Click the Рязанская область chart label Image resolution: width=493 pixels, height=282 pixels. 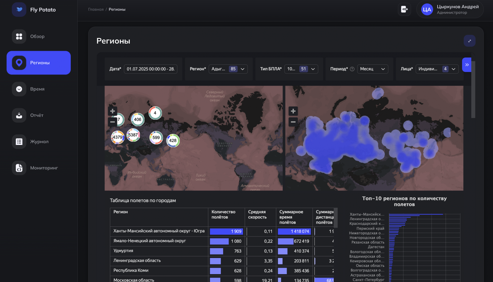coord(368,242)
